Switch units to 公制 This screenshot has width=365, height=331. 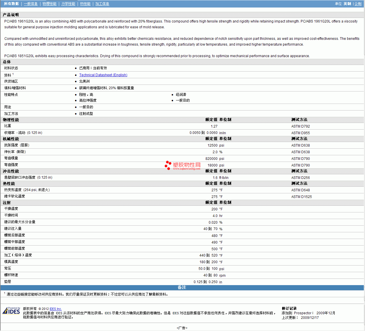click(x=358, y=4)
